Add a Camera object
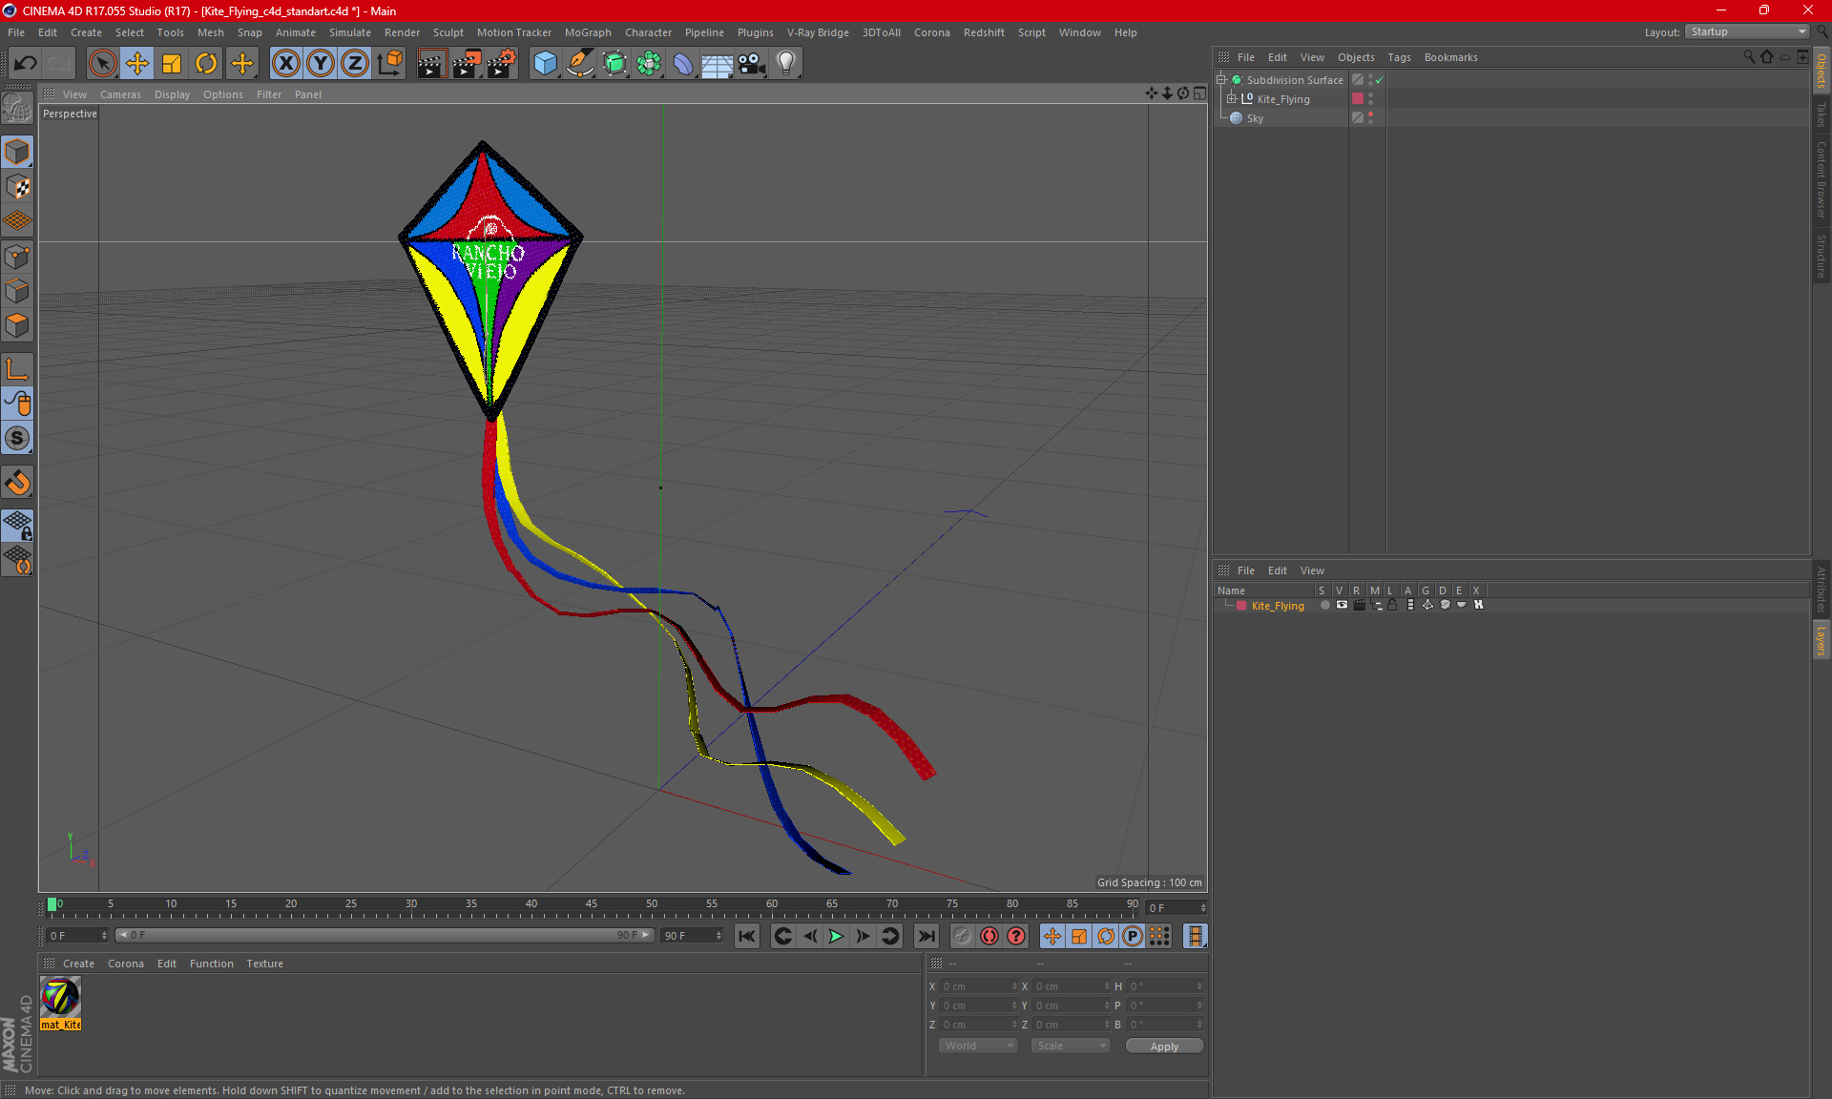The height and width of the screenshot is (1099, 1832). (x=752, y=64)
